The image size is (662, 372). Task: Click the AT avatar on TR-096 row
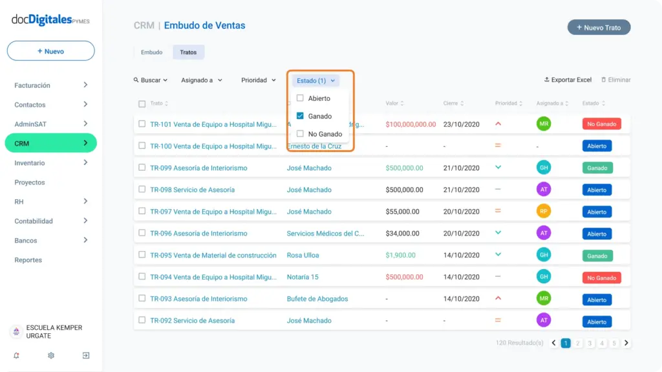[543, 233]
